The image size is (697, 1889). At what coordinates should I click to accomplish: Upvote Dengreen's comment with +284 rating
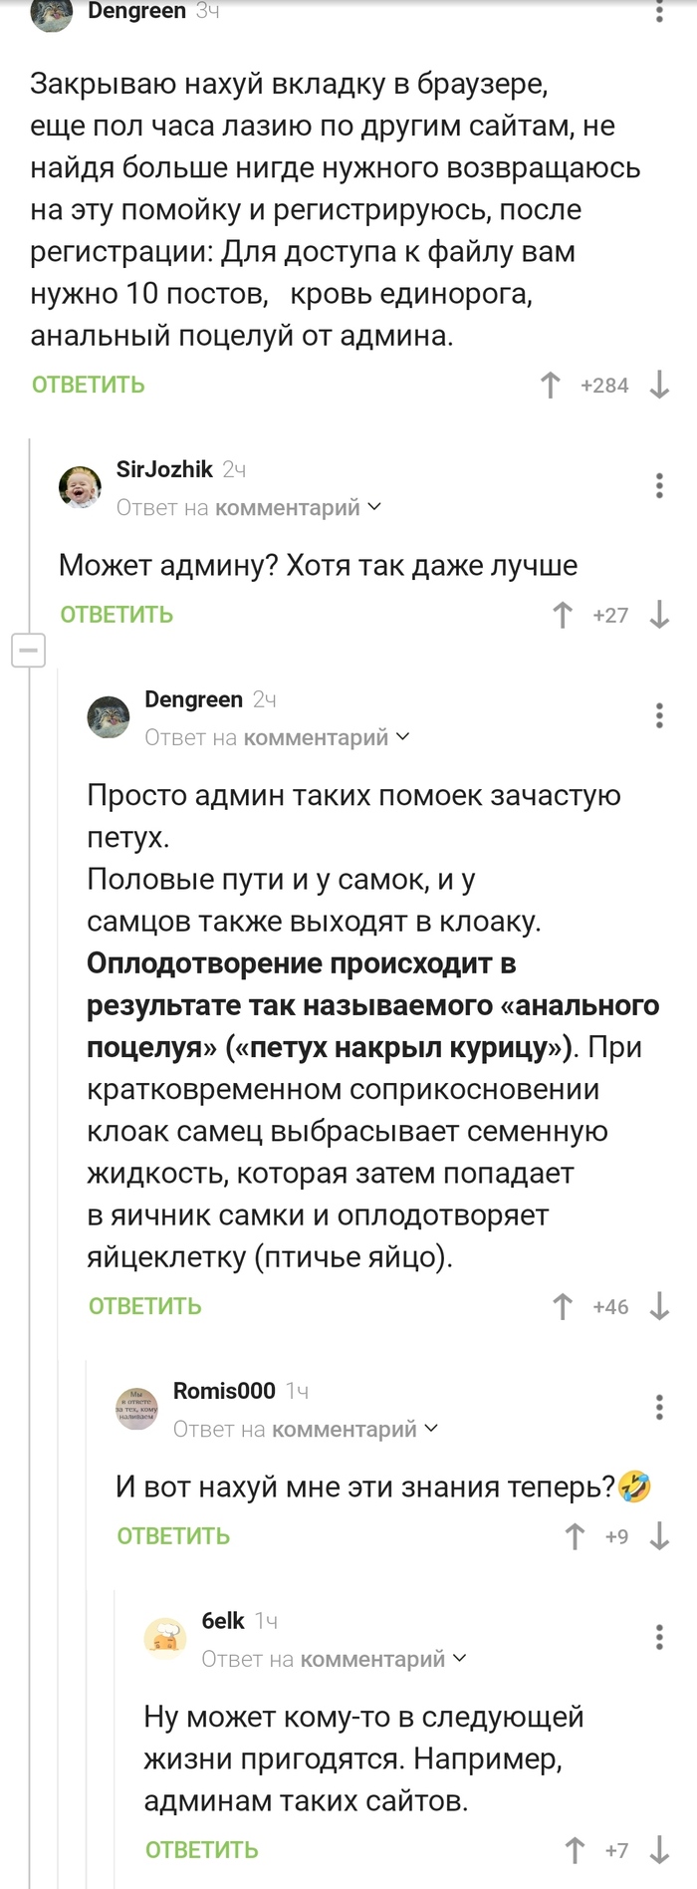tap(551, 386)
